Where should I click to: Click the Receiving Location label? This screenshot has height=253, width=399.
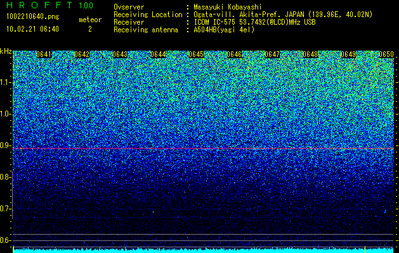[x=148, y=15]
